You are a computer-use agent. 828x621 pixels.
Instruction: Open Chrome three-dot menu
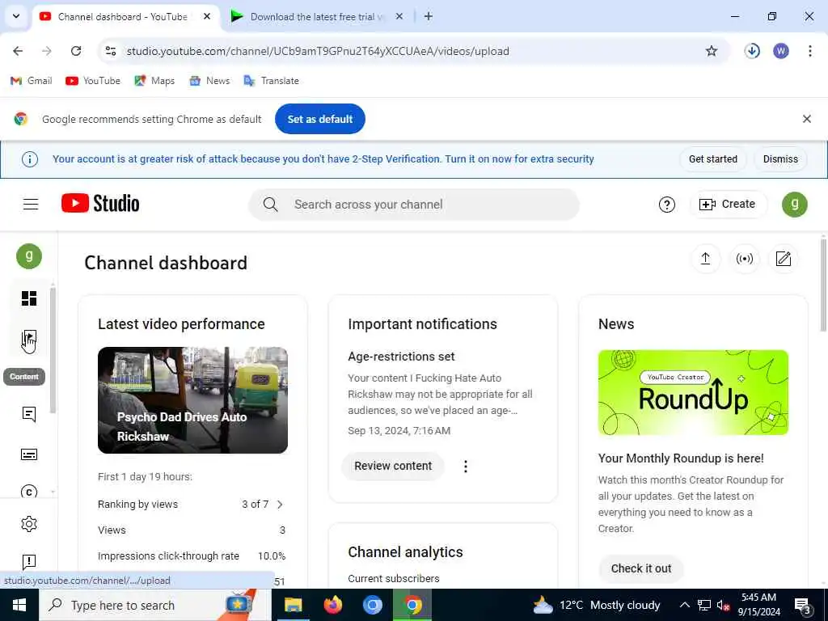point(809,51)
